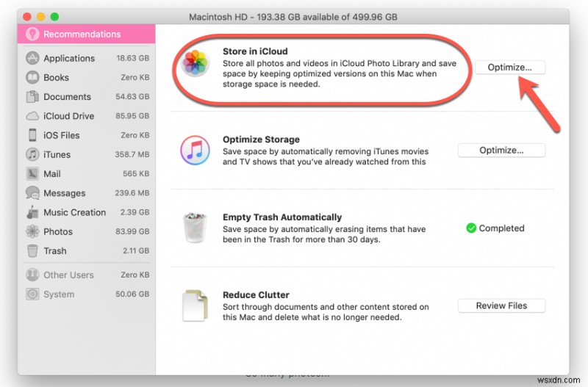Click the 85.95 GB iCloud Drive size

click(x=132, y=116)
